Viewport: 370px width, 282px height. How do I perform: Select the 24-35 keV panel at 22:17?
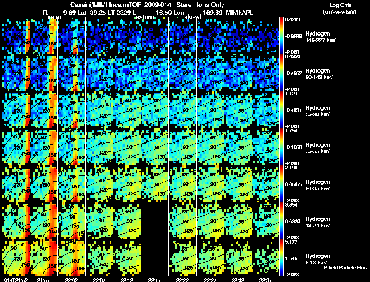point(155,183)
